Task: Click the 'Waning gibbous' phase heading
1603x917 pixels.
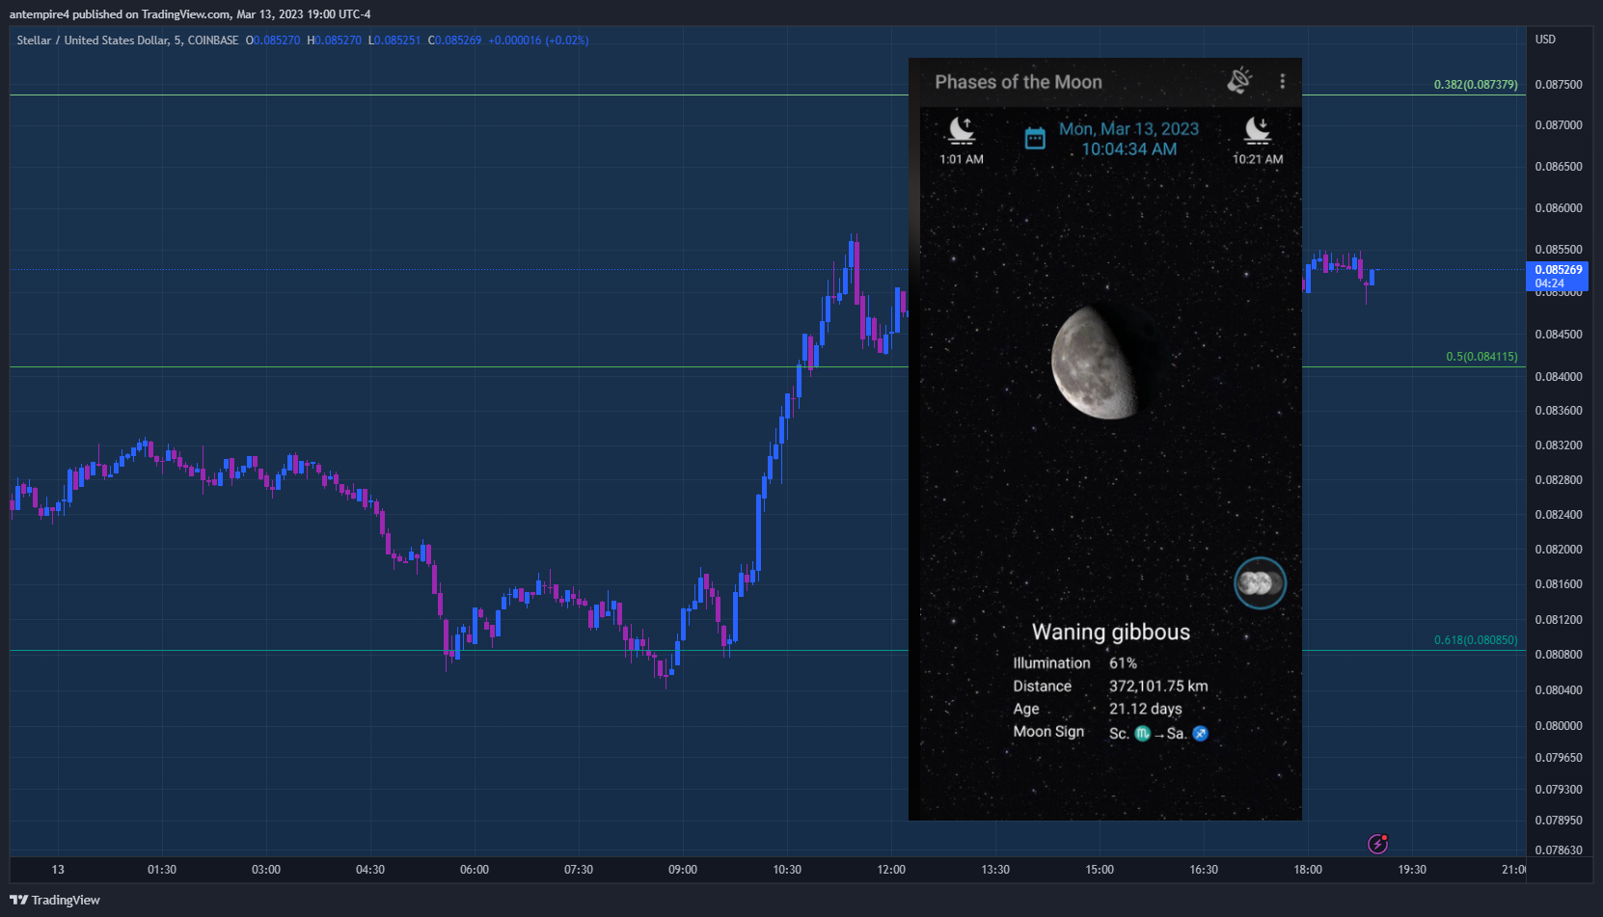Action: tap(1111, 632)
